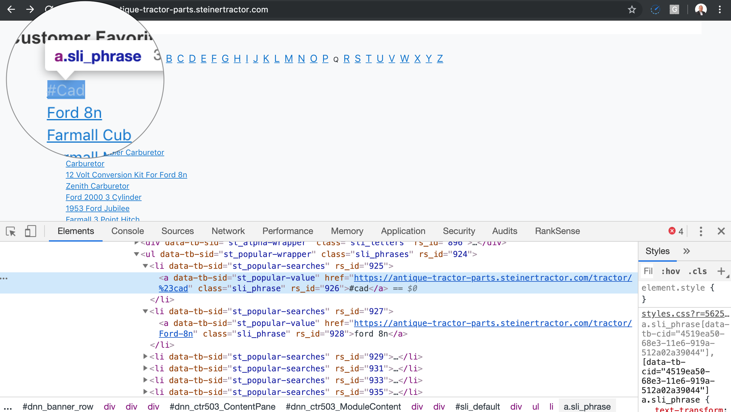Toggle the .cls class editor button
Viewport: 731px width, 412px height.
click(697, 271)
